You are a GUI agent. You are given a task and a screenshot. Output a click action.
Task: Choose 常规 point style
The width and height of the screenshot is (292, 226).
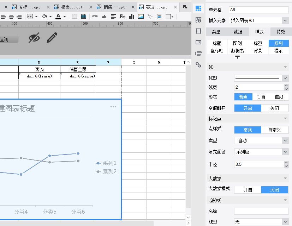click(248, 130)
